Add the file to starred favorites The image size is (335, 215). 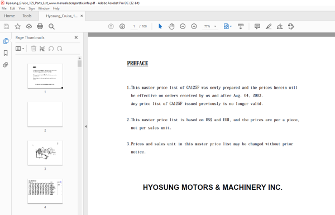pyautogui.click(x=17, y=26)
